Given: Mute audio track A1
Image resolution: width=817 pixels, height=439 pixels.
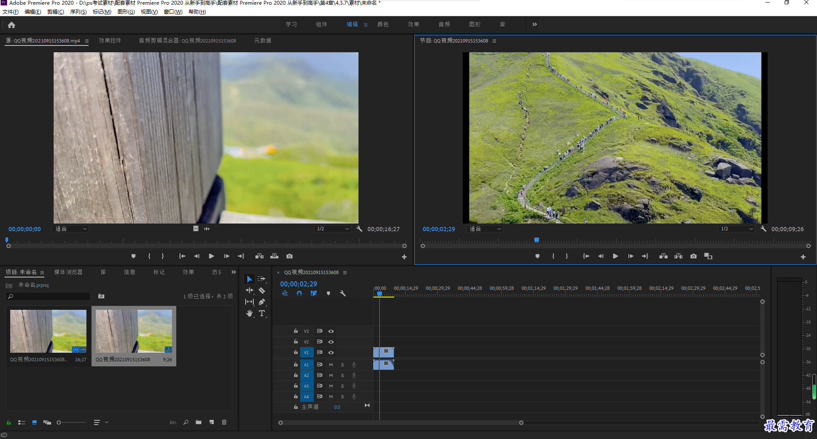Looking at the screenshot, I should (x=331, y=365).
